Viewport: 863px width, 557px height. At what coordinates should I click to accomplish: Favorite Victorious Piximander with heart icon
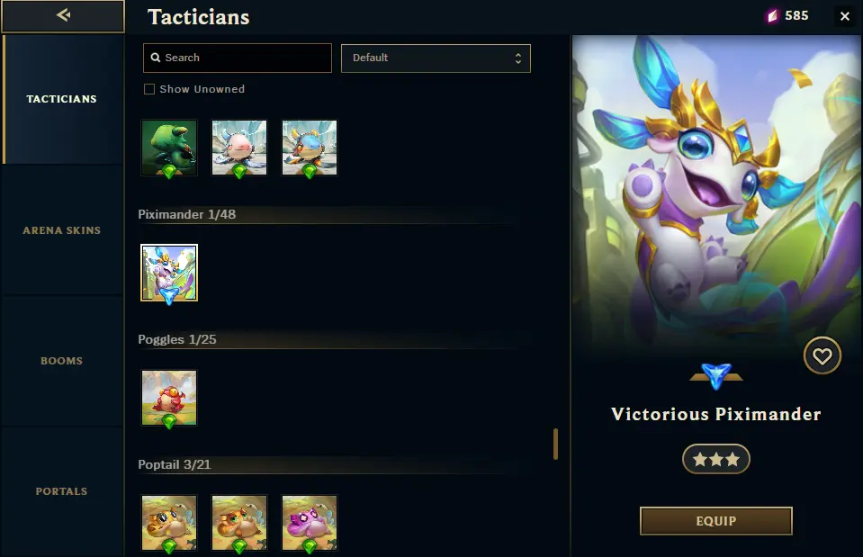(x=823, y=355)
